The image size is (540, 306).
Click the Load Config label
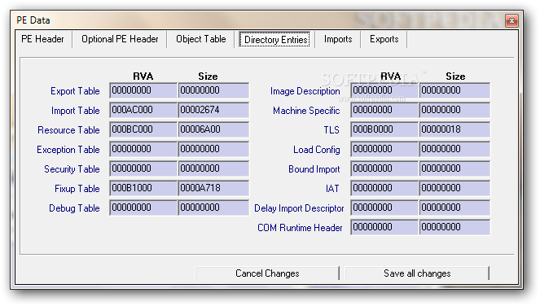pos(317,150)
